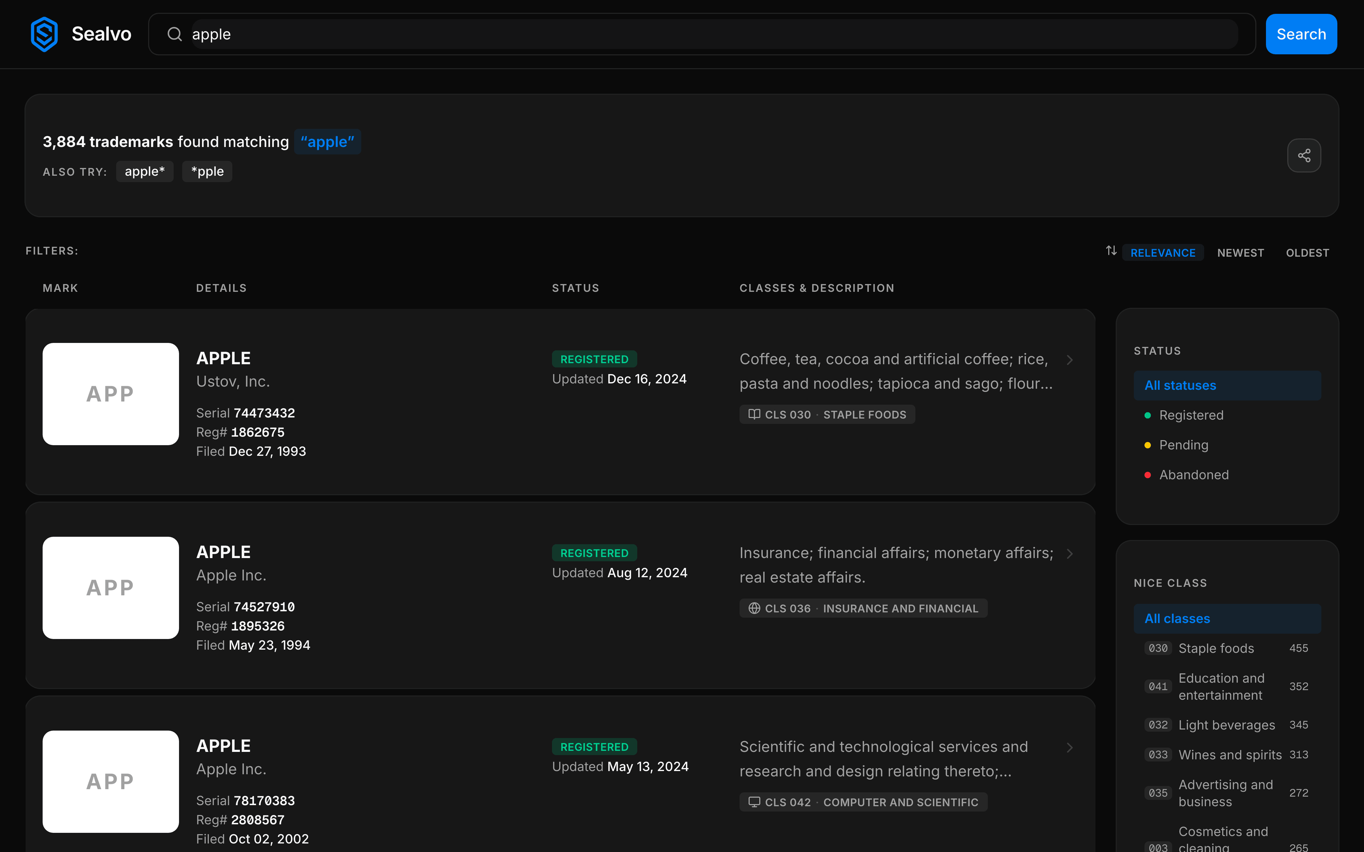Click the sort arrows icon

click(1111, 250)
